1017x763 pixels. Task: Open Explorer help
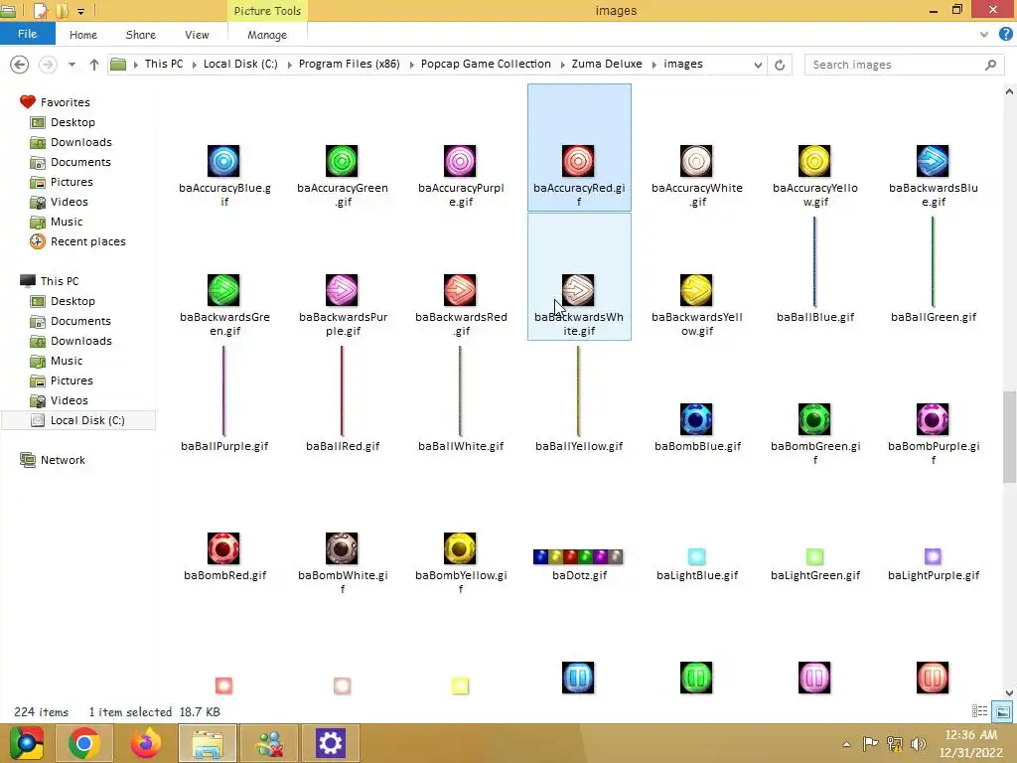point(1005,35)
